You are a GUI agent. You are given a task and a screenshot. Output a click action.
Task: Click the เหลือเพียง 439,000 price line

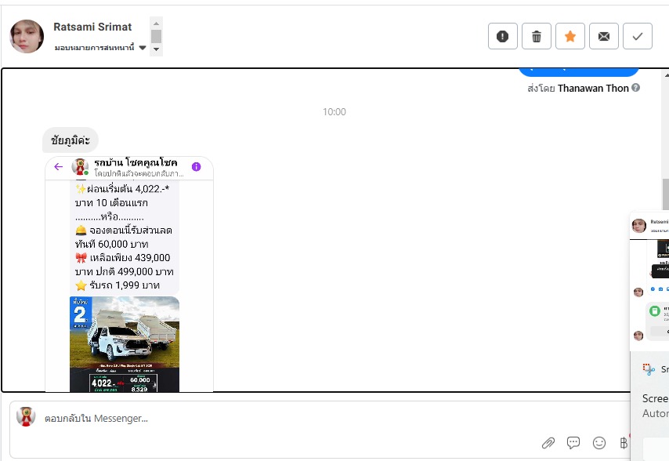(x=122, y=258)
